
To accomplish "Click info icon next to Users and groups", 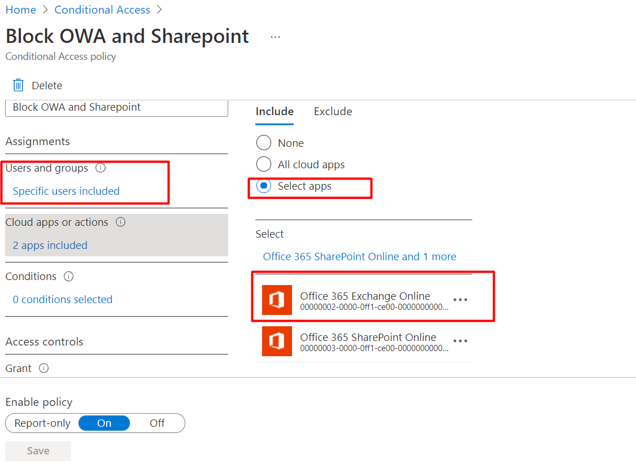I will tap(101, 168).
